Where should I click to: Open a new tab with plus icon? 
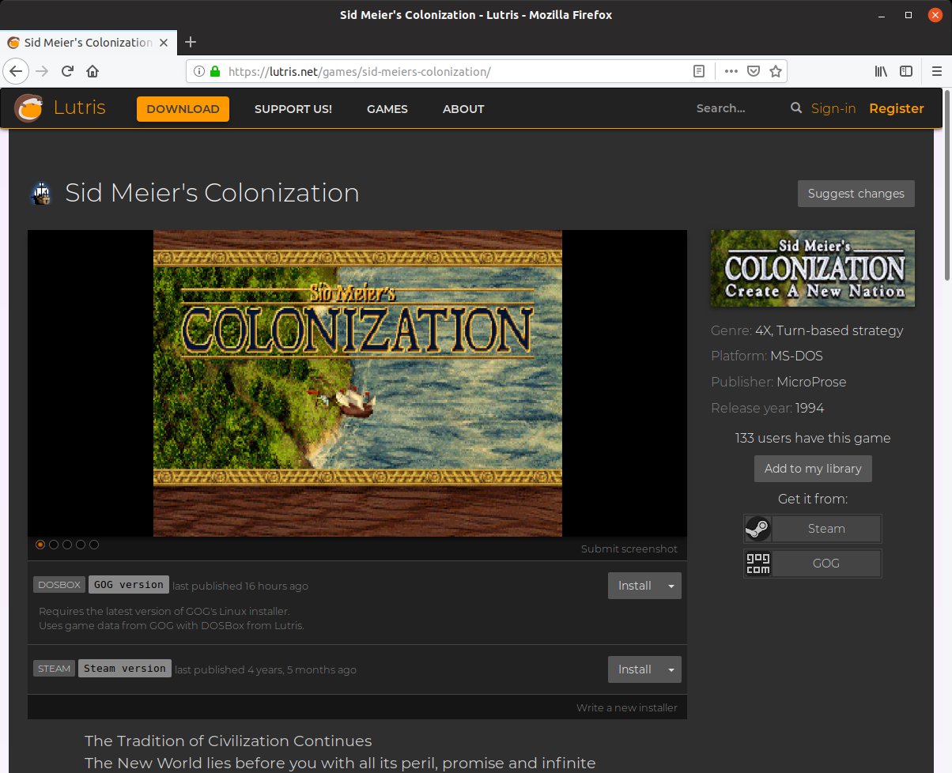pyautogui.click(x=190, y=42)
